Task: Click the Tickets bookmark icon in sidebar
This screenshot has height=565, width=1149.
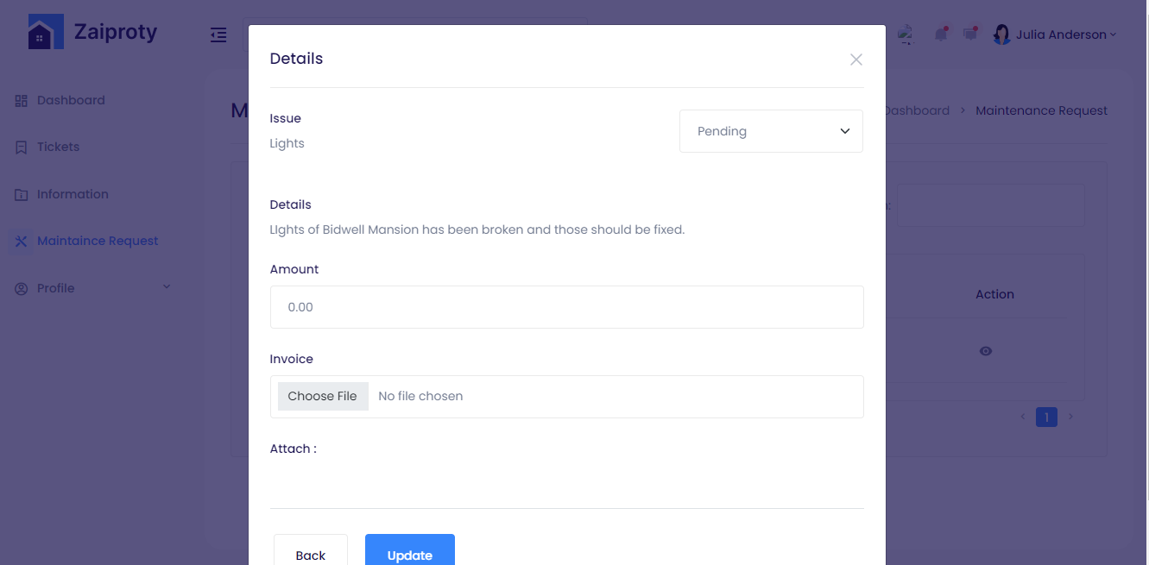Action: (x=22, y=148)
